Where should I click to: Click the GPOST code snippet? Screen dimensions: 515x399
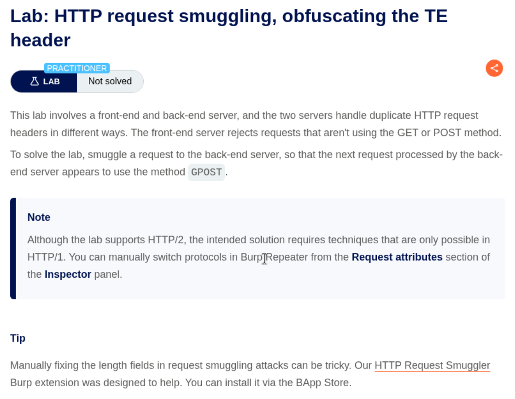point(206,172)
